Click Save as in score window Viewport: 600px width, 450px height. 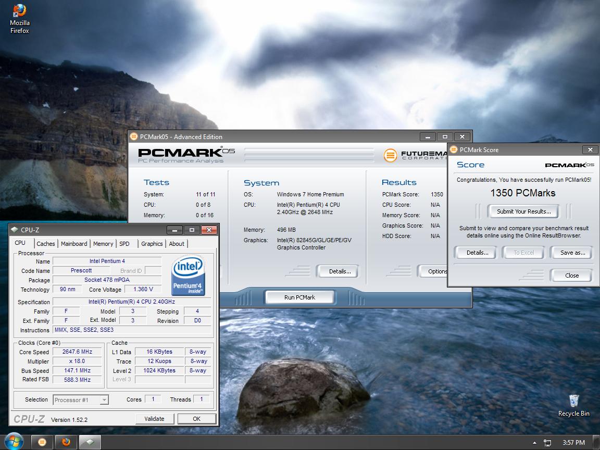(x=572, y=253)
